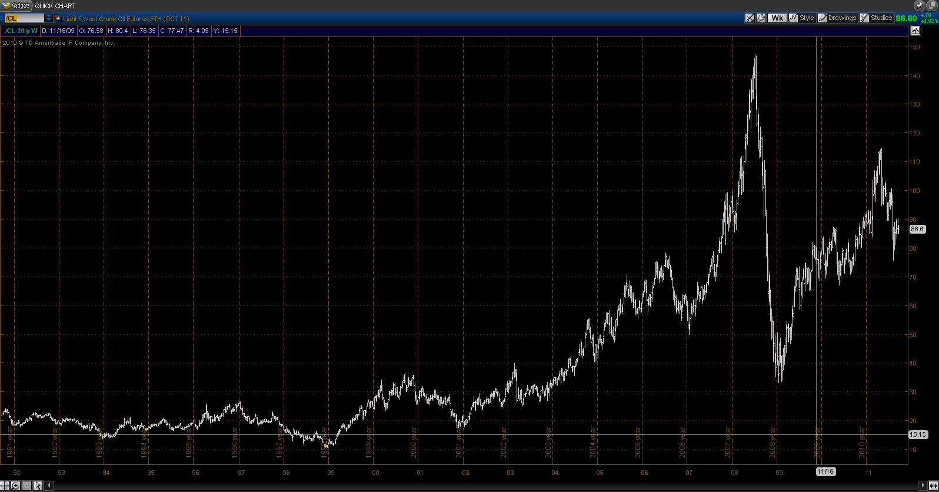Click the Y: 15.15 readout in header
939x492 pixels.
click(x=225, y=31)
